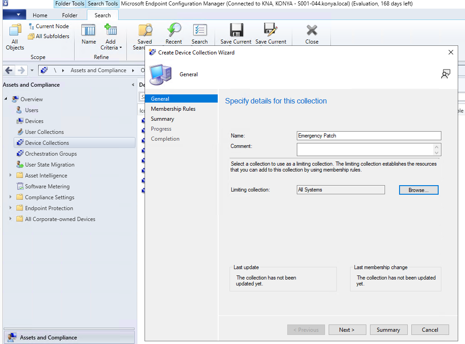Select the All Subfolders scope option

click(49, 36)
